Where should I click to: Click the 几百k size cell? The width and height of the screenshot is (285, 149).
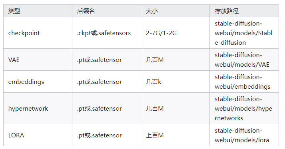pos(175,81)
